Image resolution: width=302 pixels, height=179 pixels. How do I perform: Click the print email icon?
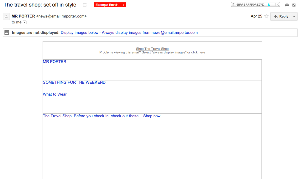point(287,5)
